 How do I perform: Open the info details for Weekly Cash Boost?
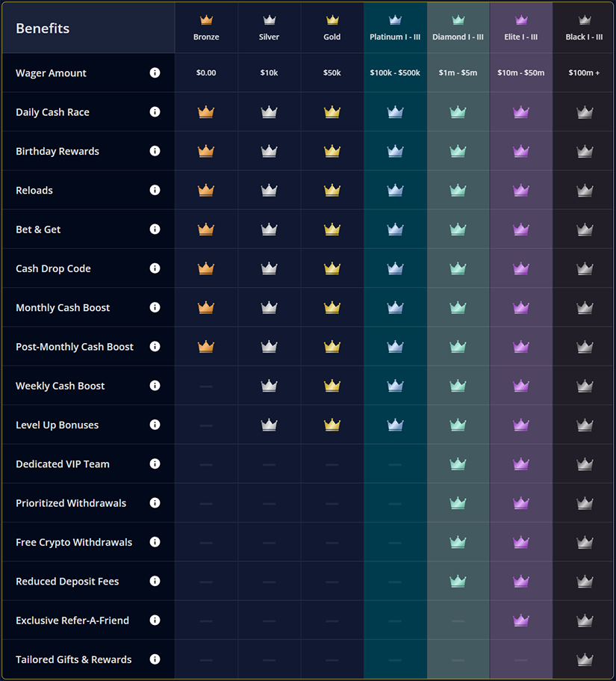(155, 385)
